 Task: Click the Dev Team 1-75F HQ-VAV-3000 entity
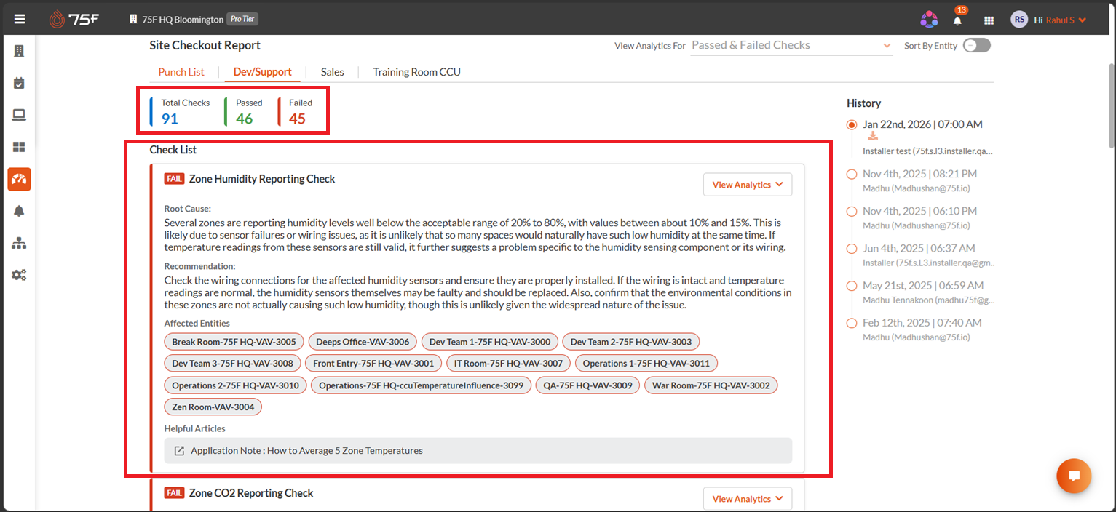[490, 342]
